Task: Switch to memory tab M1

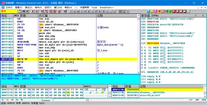Action: (3, 100)
